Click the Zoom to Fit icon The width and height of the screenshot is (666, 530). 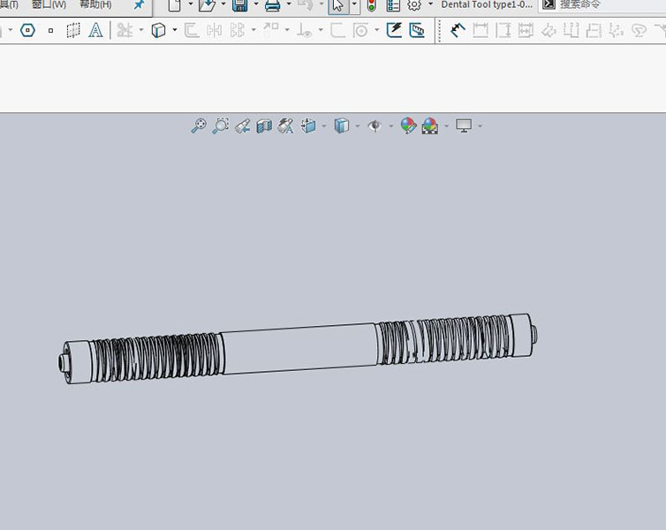[x=198, y=126]
